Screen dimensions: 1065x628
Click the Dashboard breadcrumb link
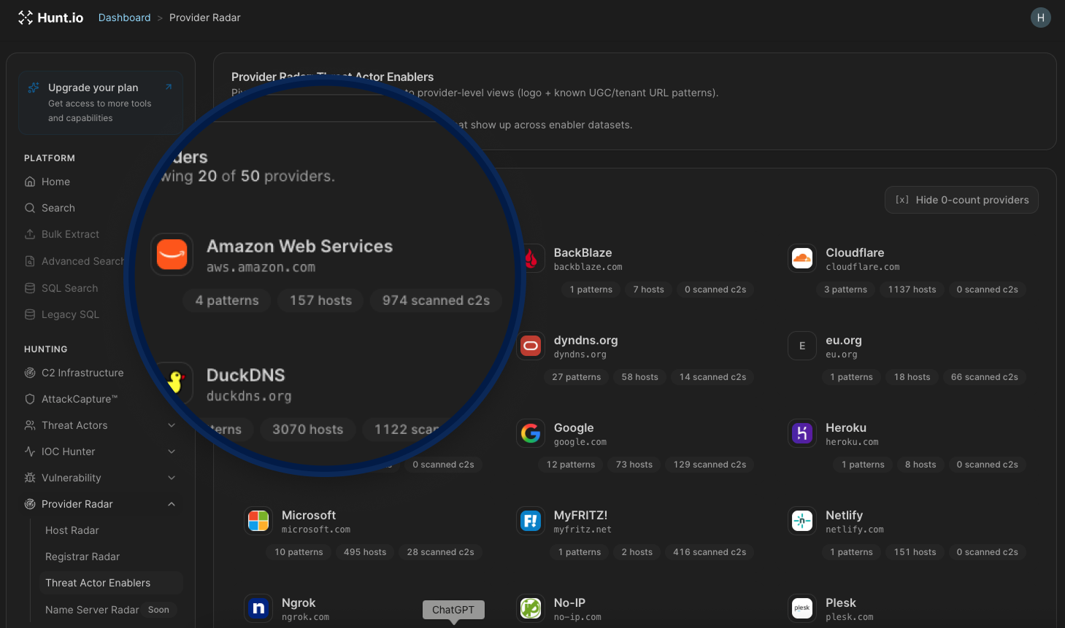[x=124, y=18]
